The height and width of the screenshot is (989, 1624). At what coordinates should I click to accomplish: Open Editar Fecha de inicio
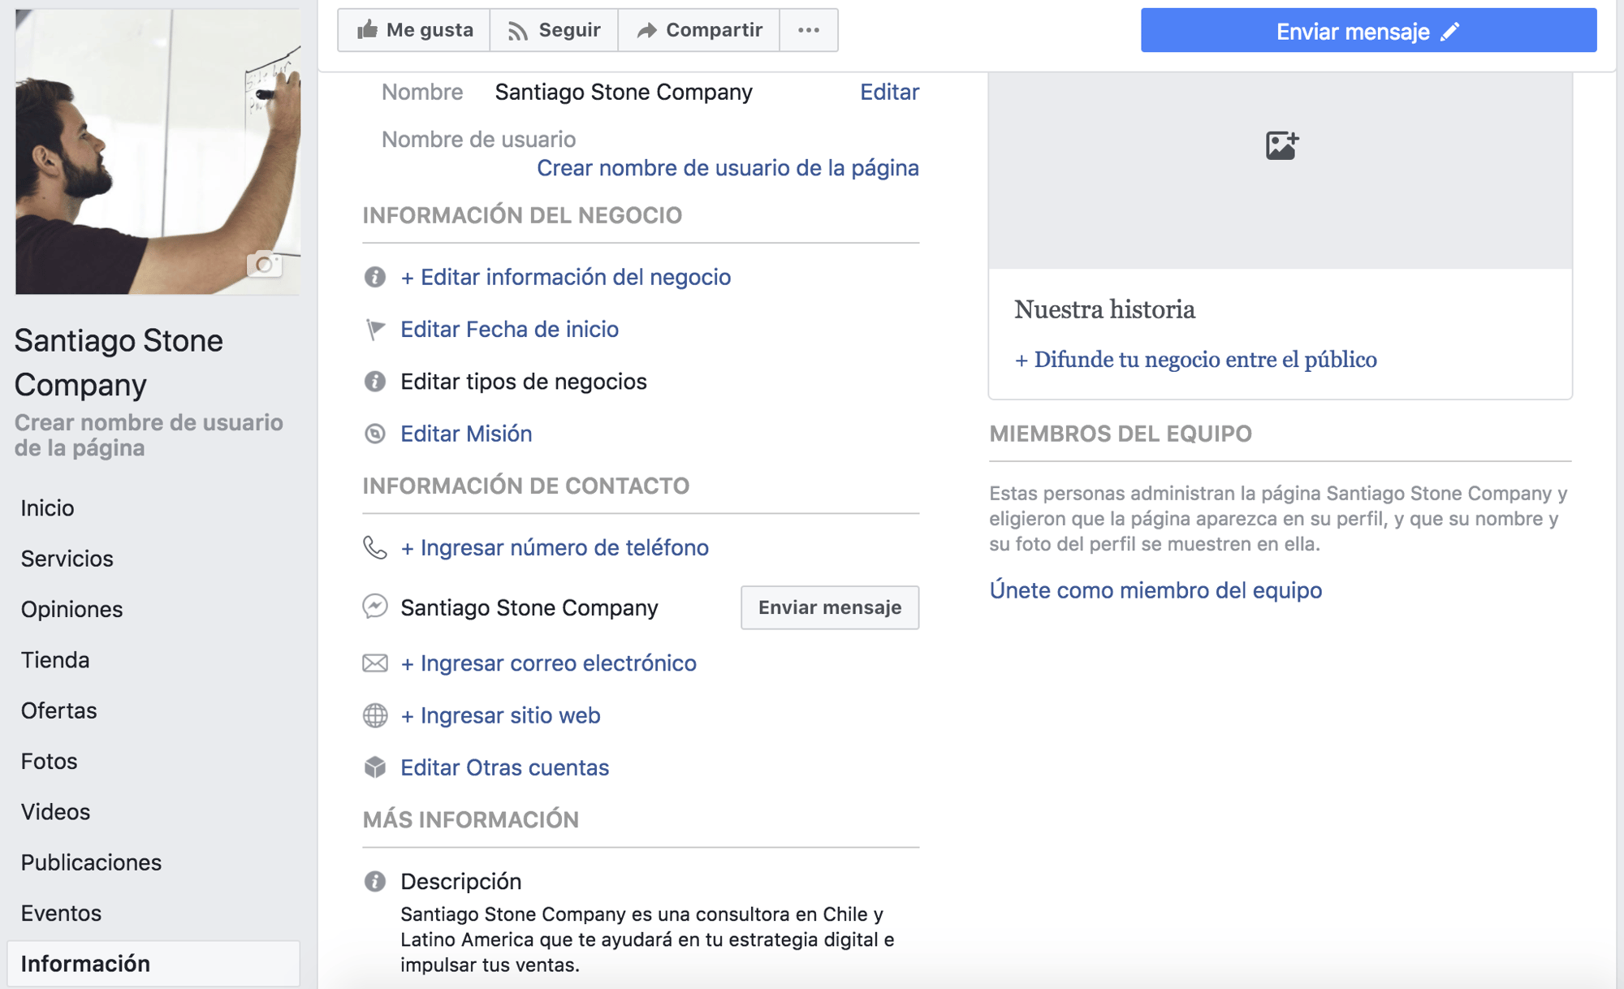[509, 329]
